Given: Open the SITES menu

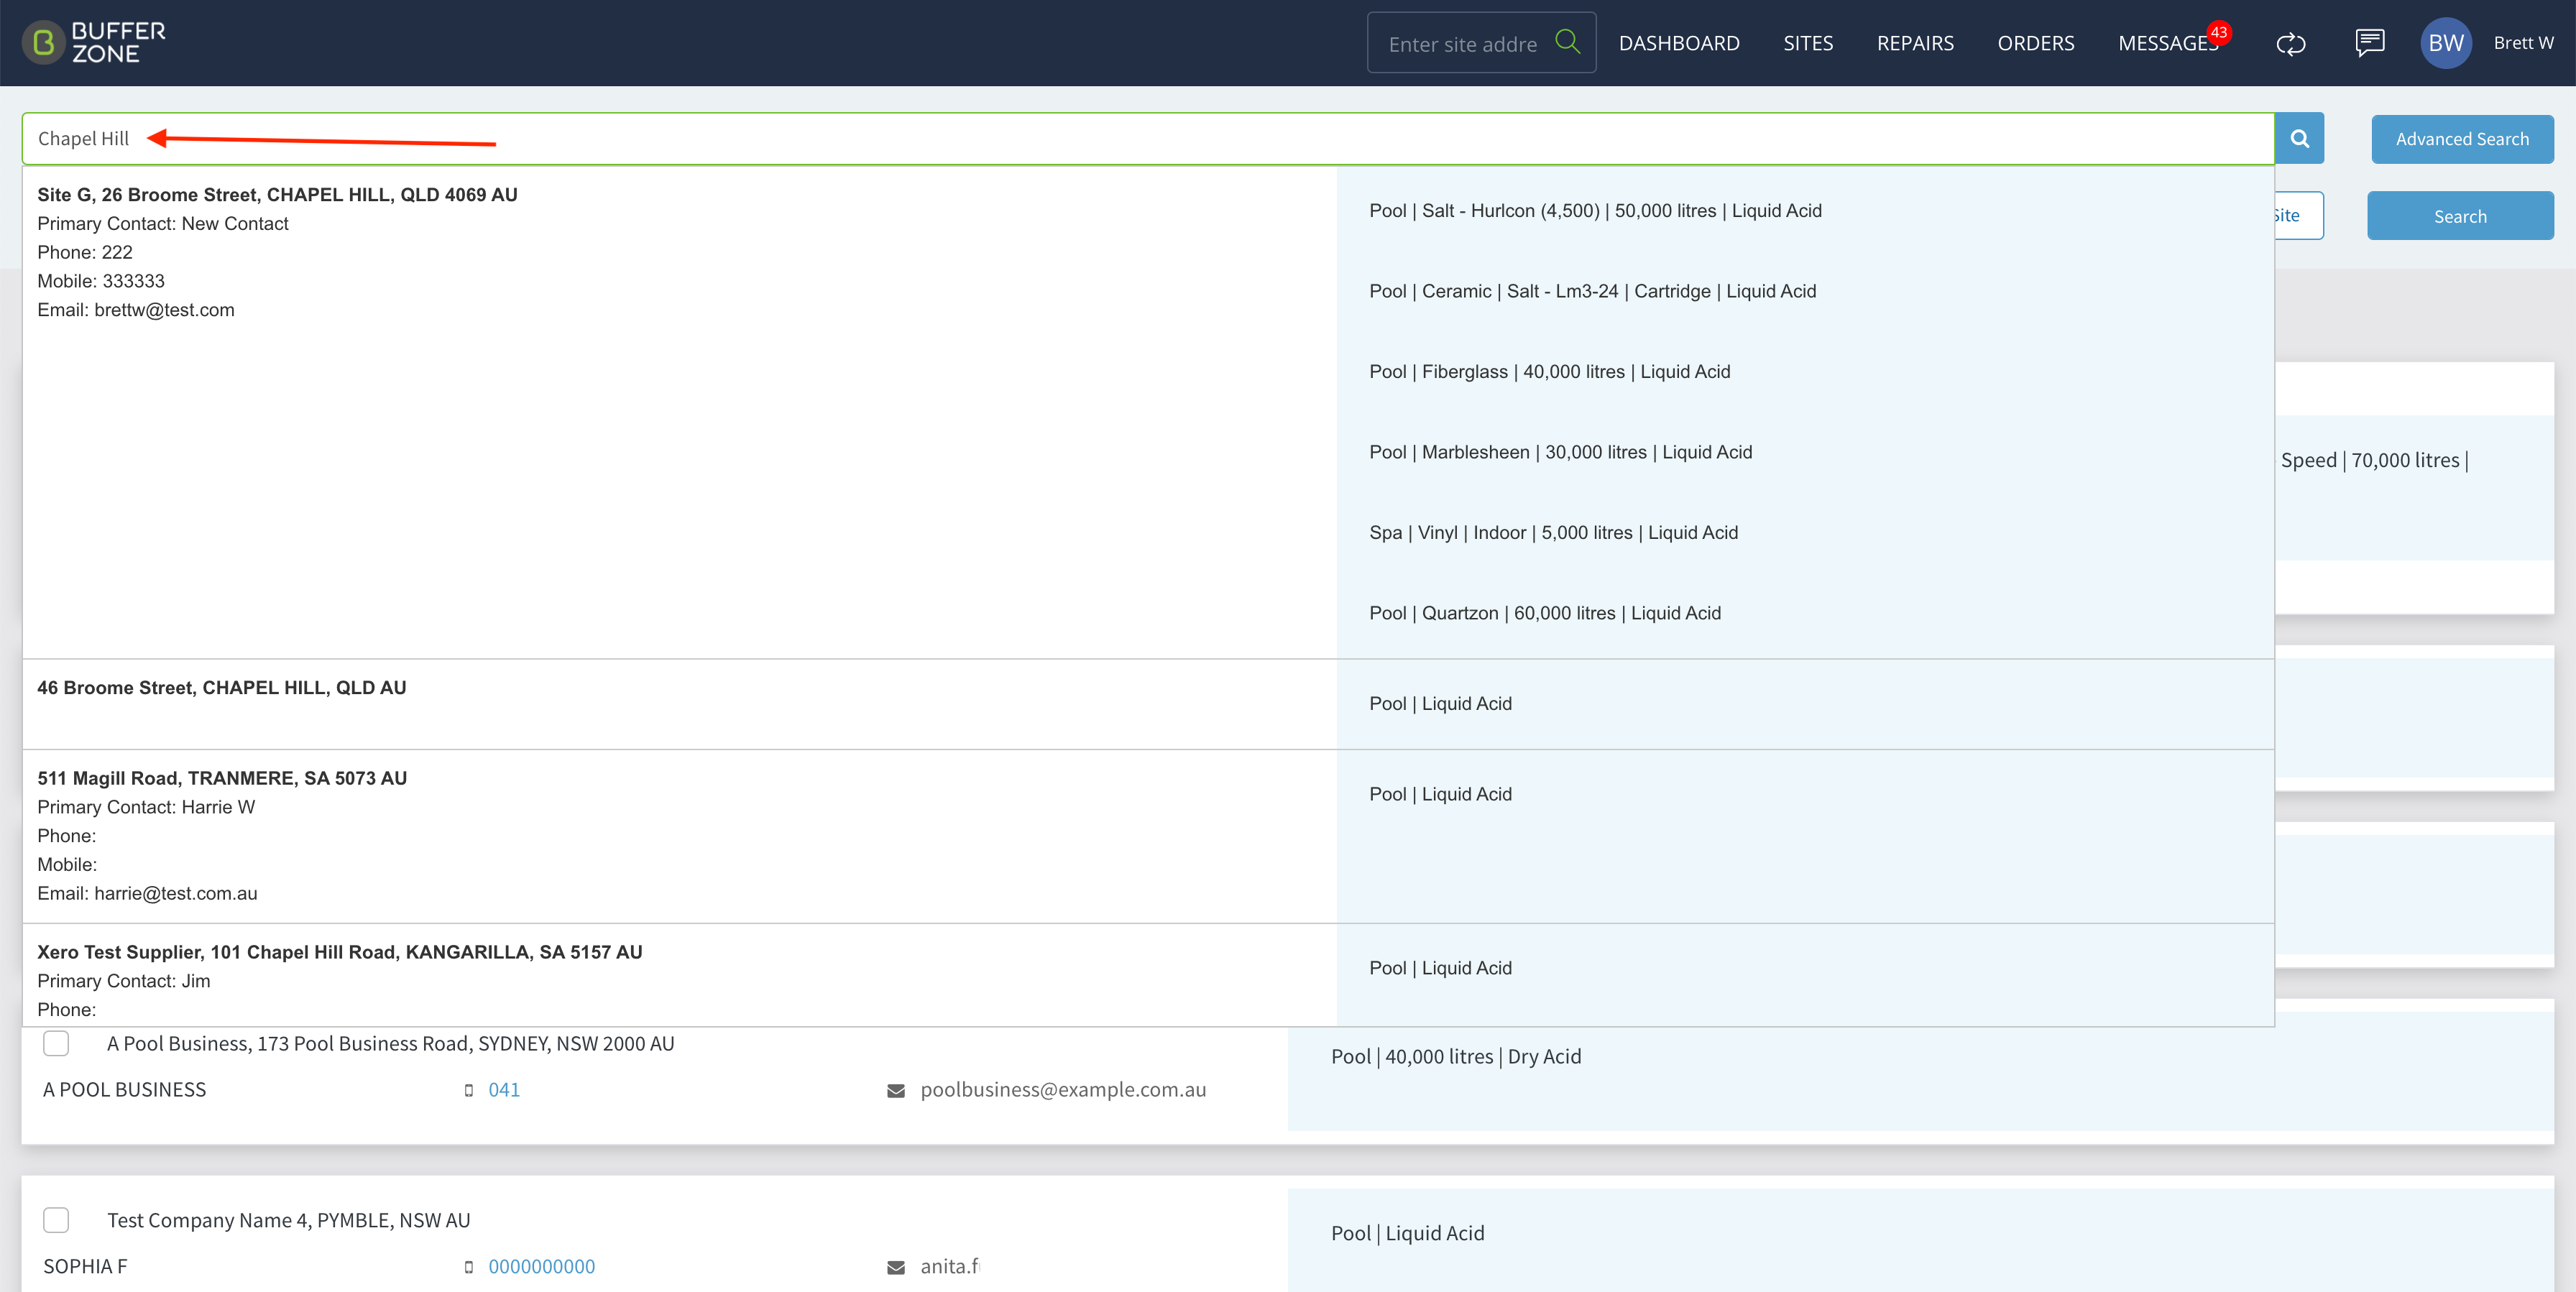Looking at the screenshot, I should coord(1808,43).
